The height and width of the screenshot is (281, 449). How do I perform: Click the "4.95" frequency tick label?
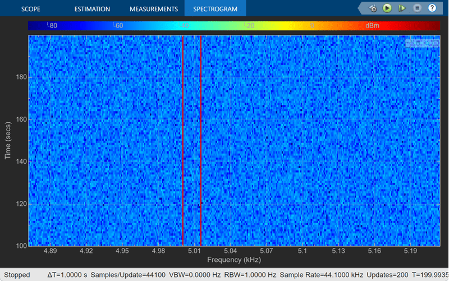click(x=122, y=251)
